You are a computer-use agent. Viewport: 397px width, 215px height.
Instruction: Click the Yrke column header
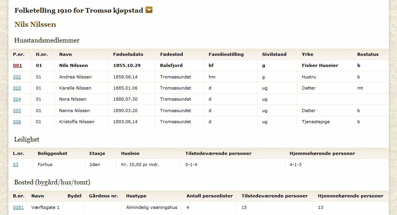pyautogui.click(x=307, y=54)
